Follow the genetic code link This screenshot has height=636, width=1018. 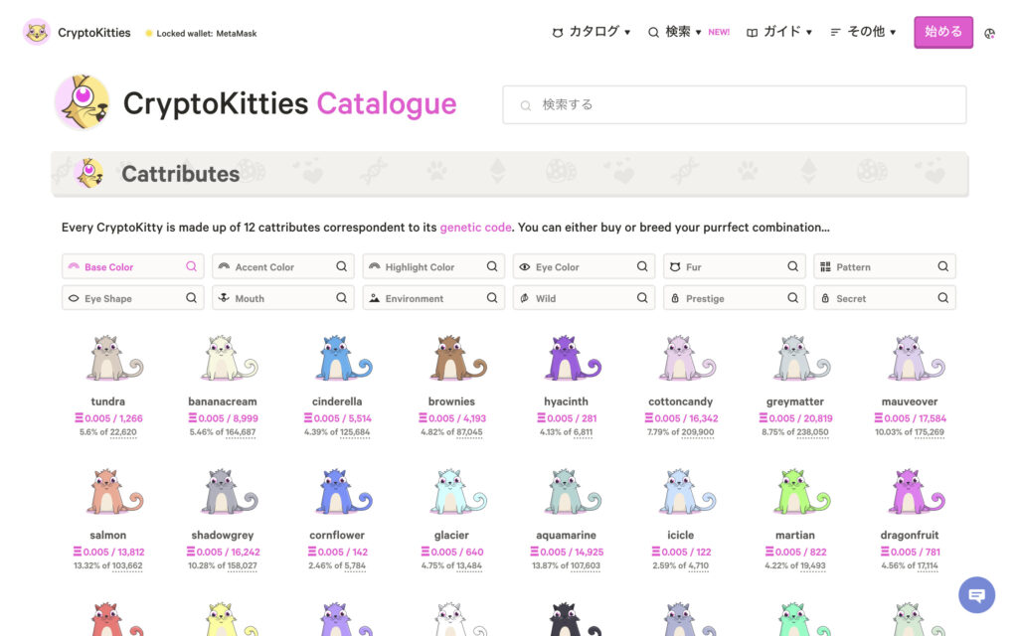475,228
